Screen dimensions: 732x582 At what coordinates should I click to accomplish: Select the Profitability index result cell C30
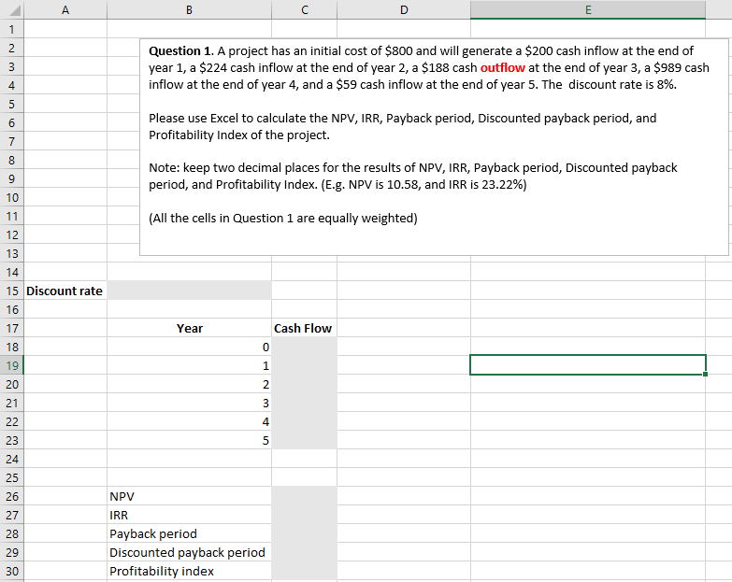(x=305, y=571)
